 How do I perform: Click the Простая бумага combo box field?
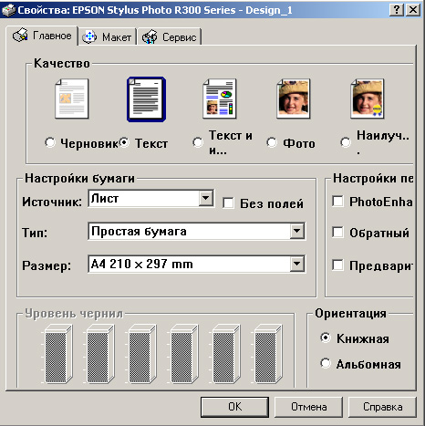197,232
